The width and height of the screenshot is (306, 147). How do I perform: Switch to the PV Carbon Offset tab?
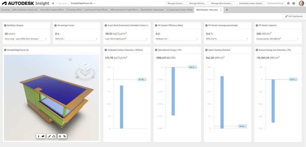pyautogui.click(x=74, y=10)
